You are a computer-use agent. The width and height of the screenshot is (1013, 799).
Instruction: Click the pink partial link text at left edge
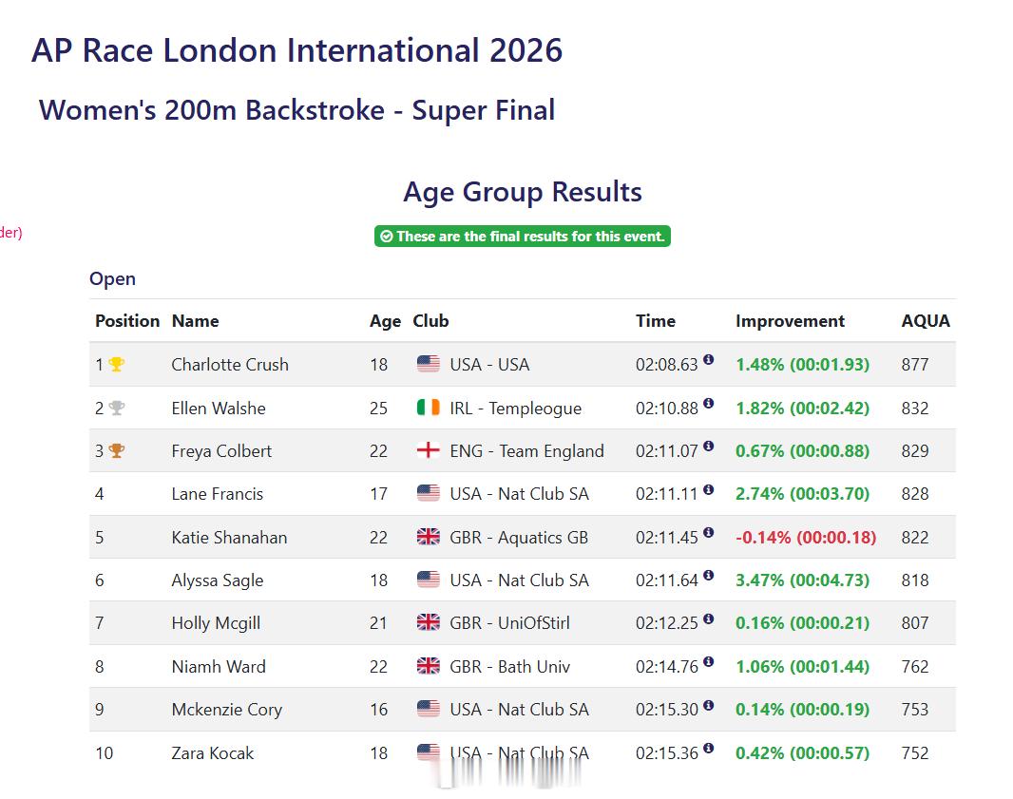11,233
